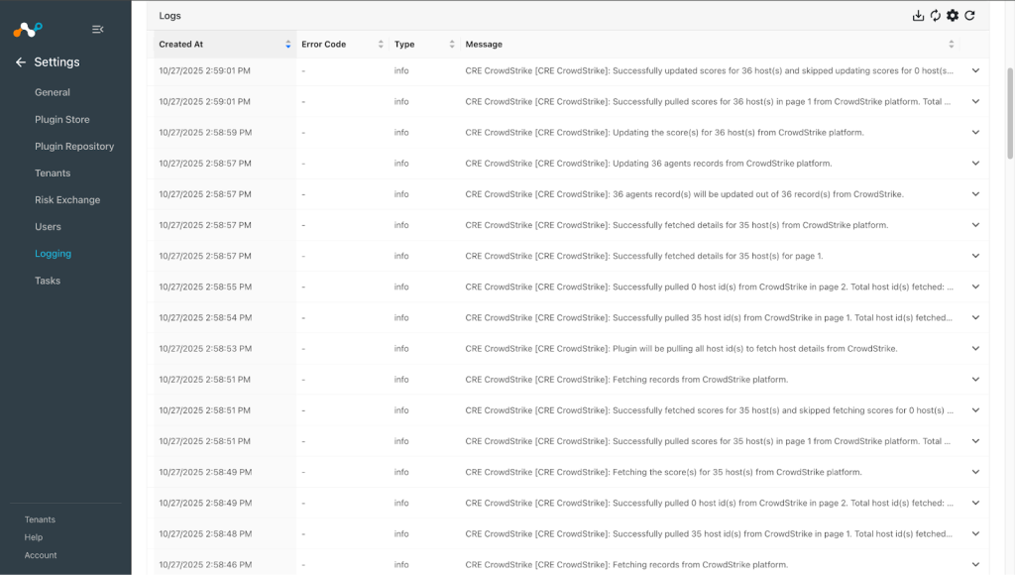Expand "Updating 36 agents records" row
The height and width of the screenshot is (575, 1015).
(x=975, y=164)
